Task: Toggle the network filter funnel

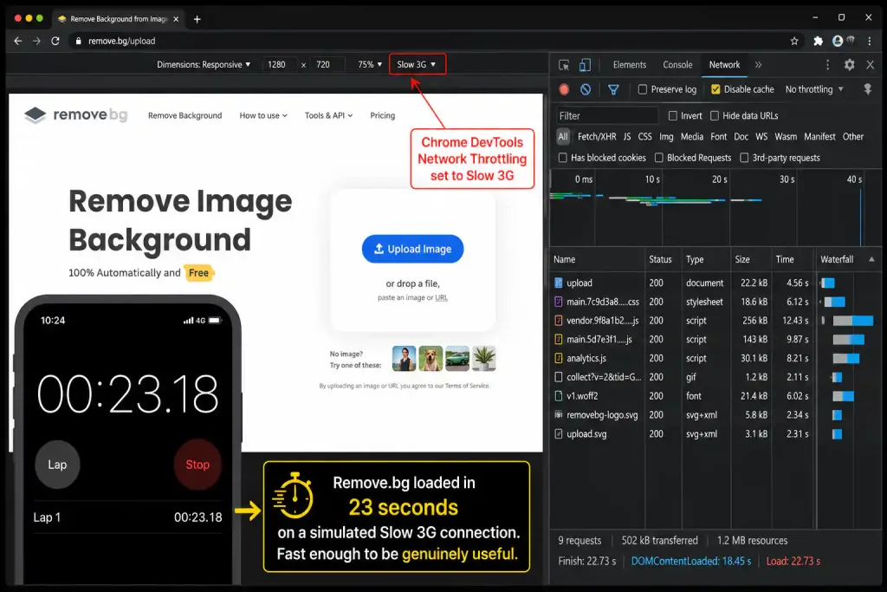Action: point(613,89)
